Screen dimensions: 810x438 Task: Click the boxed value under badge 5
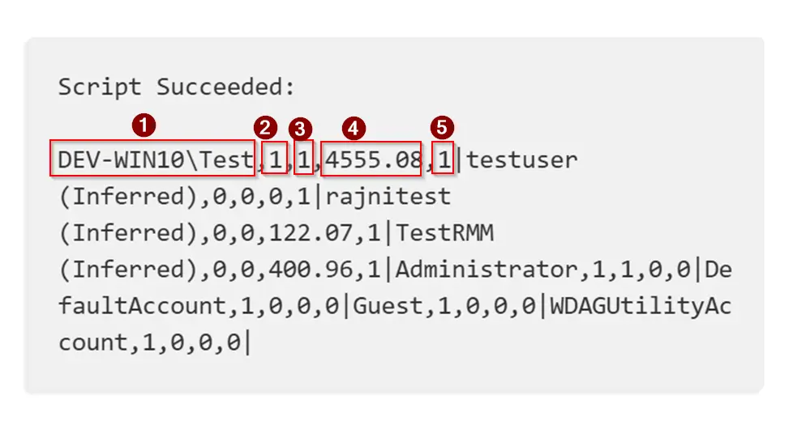click(x=443, y=159)
